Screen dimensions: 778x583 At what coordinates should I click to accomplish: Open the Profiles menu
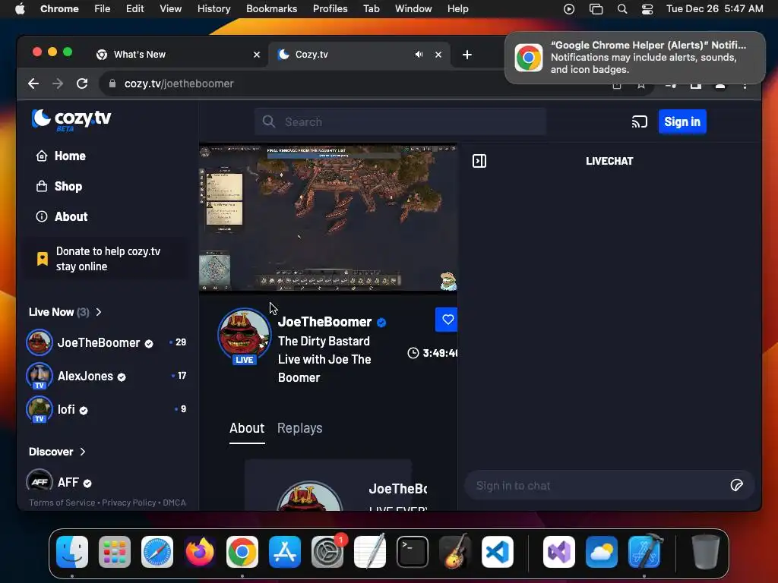click(x=330, y=9)
